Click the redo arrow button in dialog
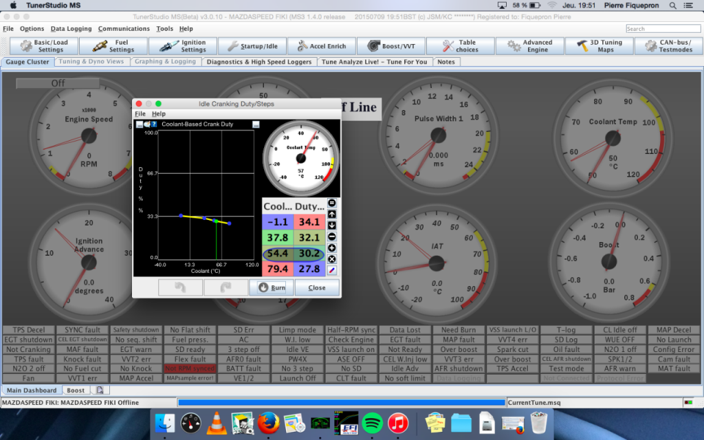 pyautogui.click(x=225, y=287)
